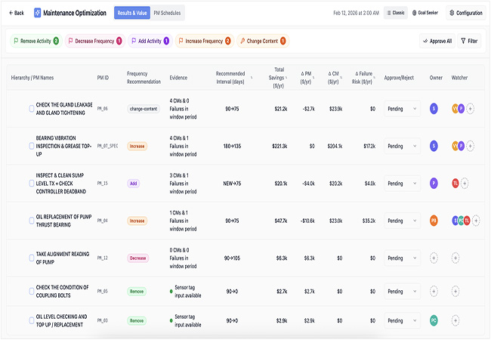Click the owner avatar of the Oil Replacement row
Viewport: 491px width, 340px height.
pos(434,221)
